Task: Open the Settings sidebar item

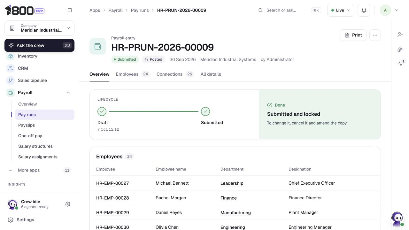Action: (39, 220)
